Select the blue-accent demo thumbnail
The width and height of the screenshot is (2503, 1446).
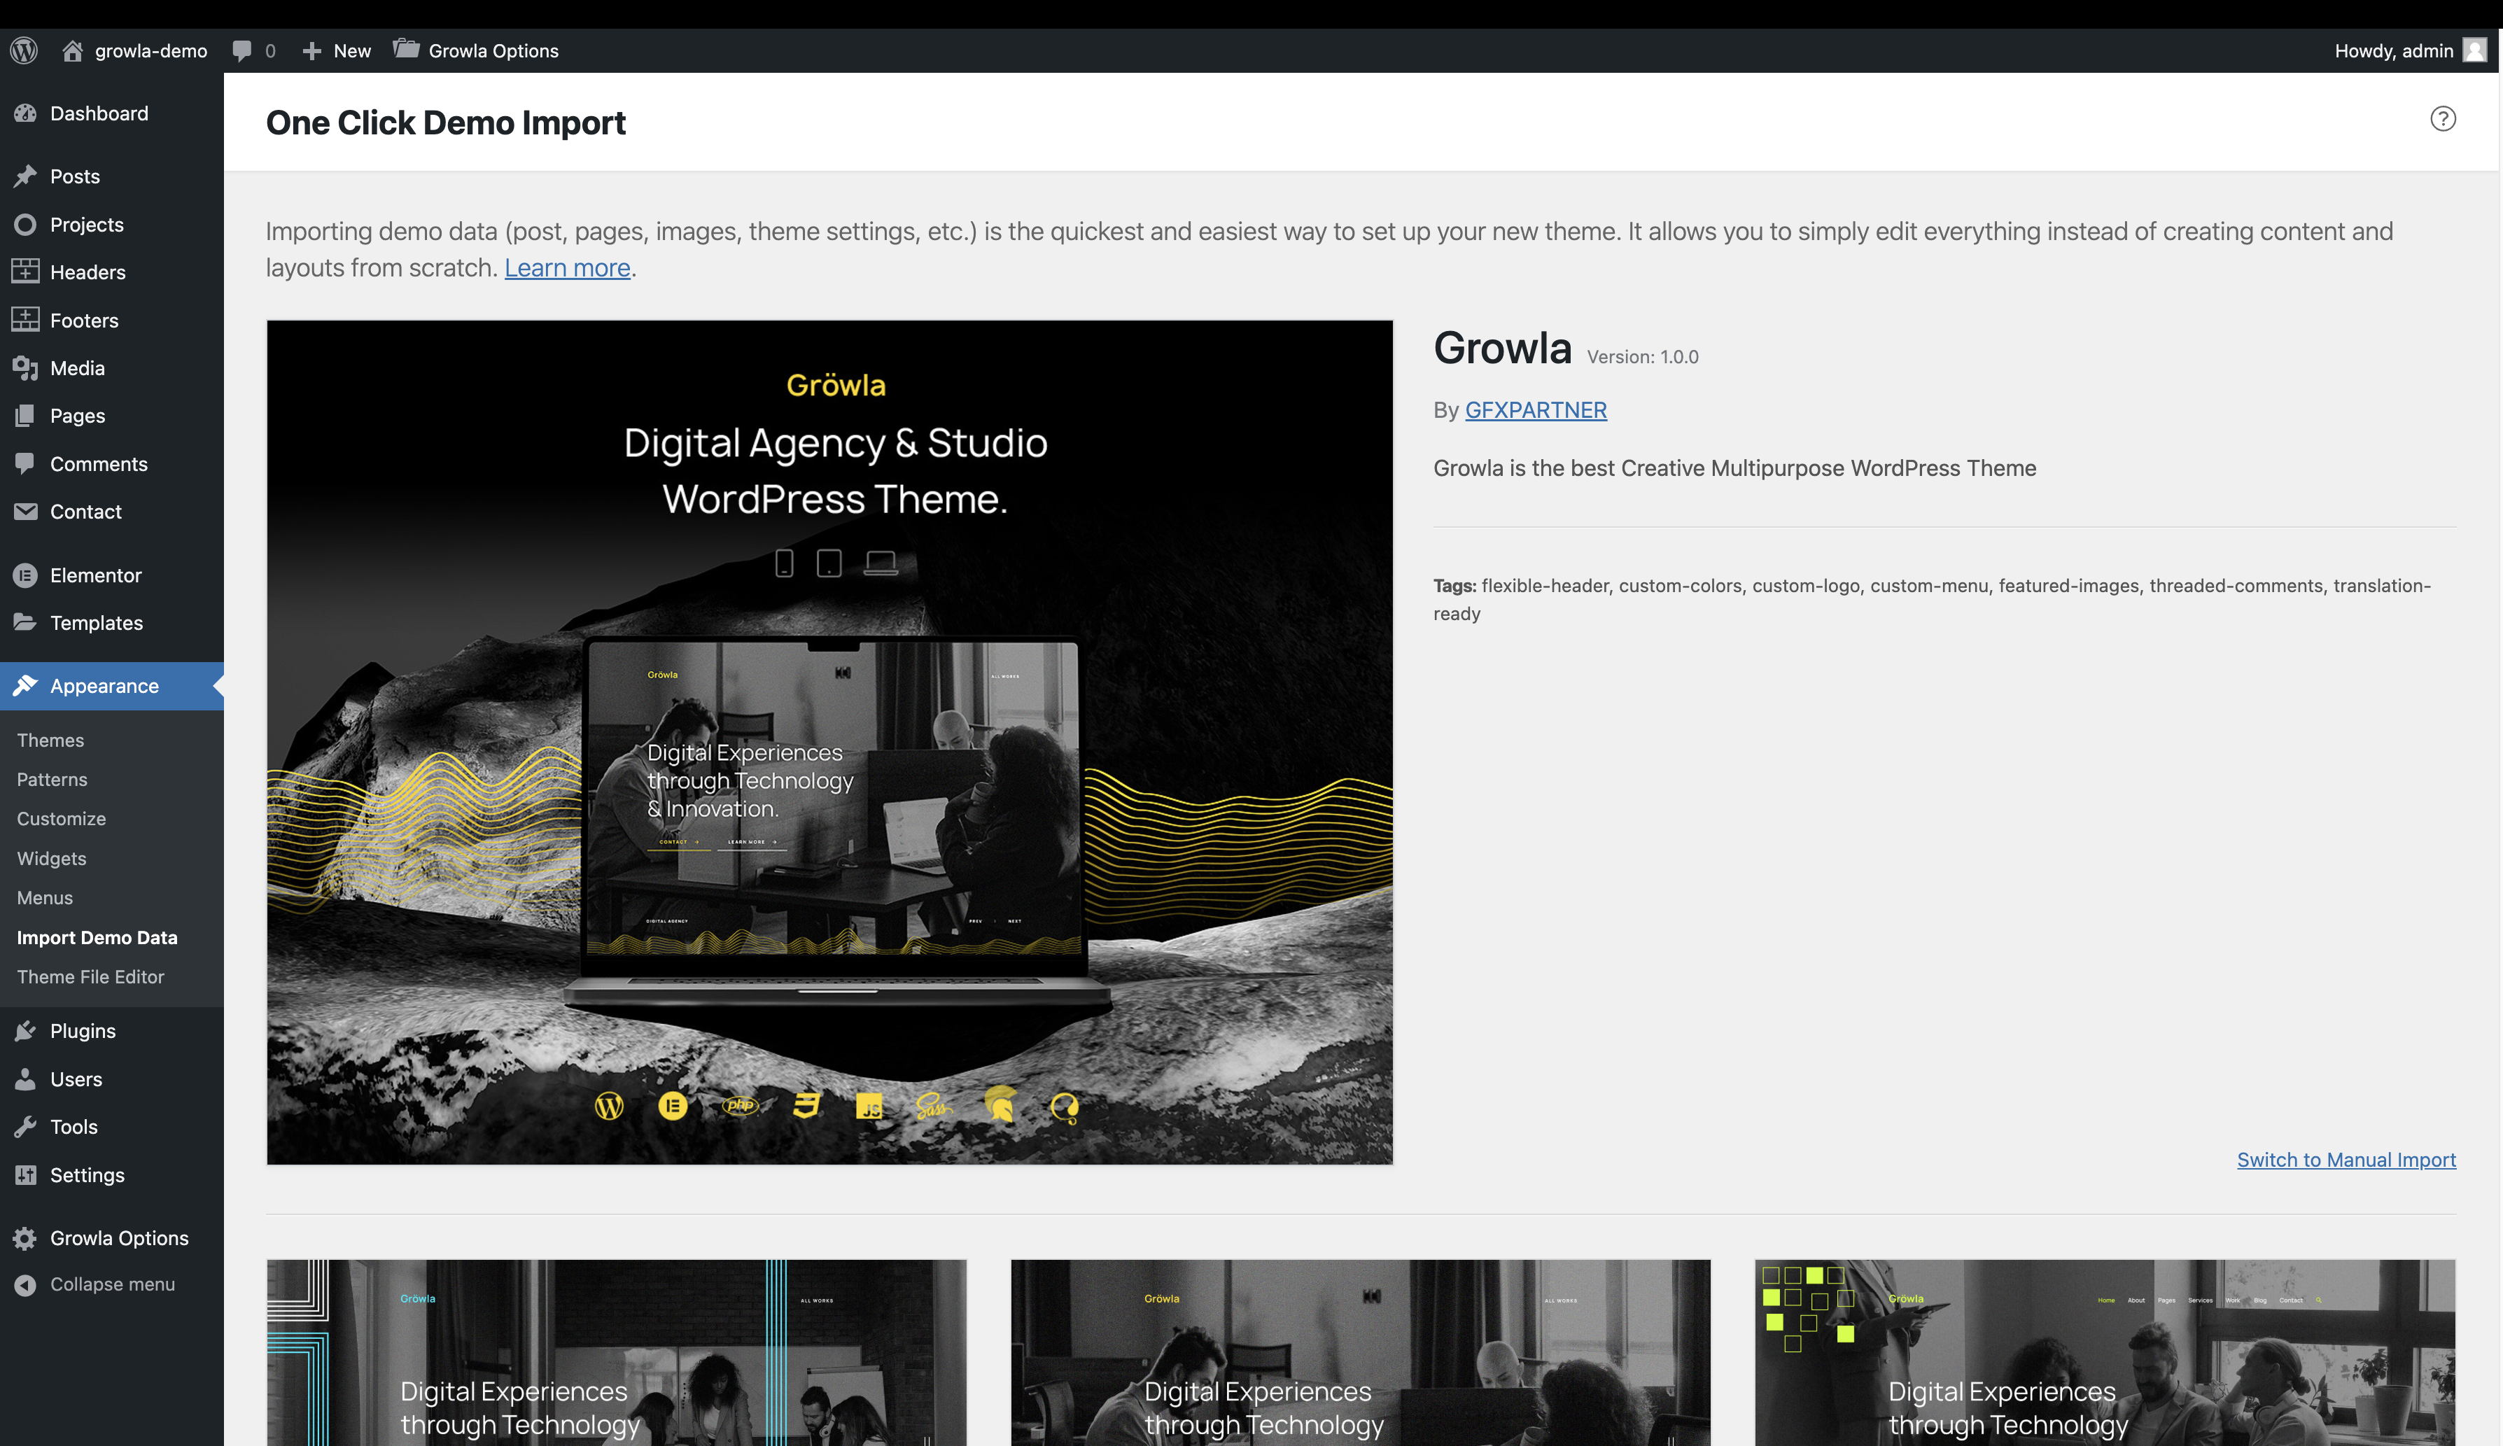[x=617, y=1353]
